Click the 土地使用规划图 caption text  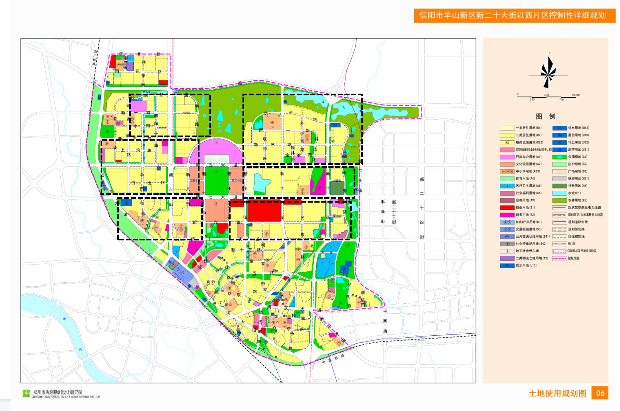click(x=557, y=393)
